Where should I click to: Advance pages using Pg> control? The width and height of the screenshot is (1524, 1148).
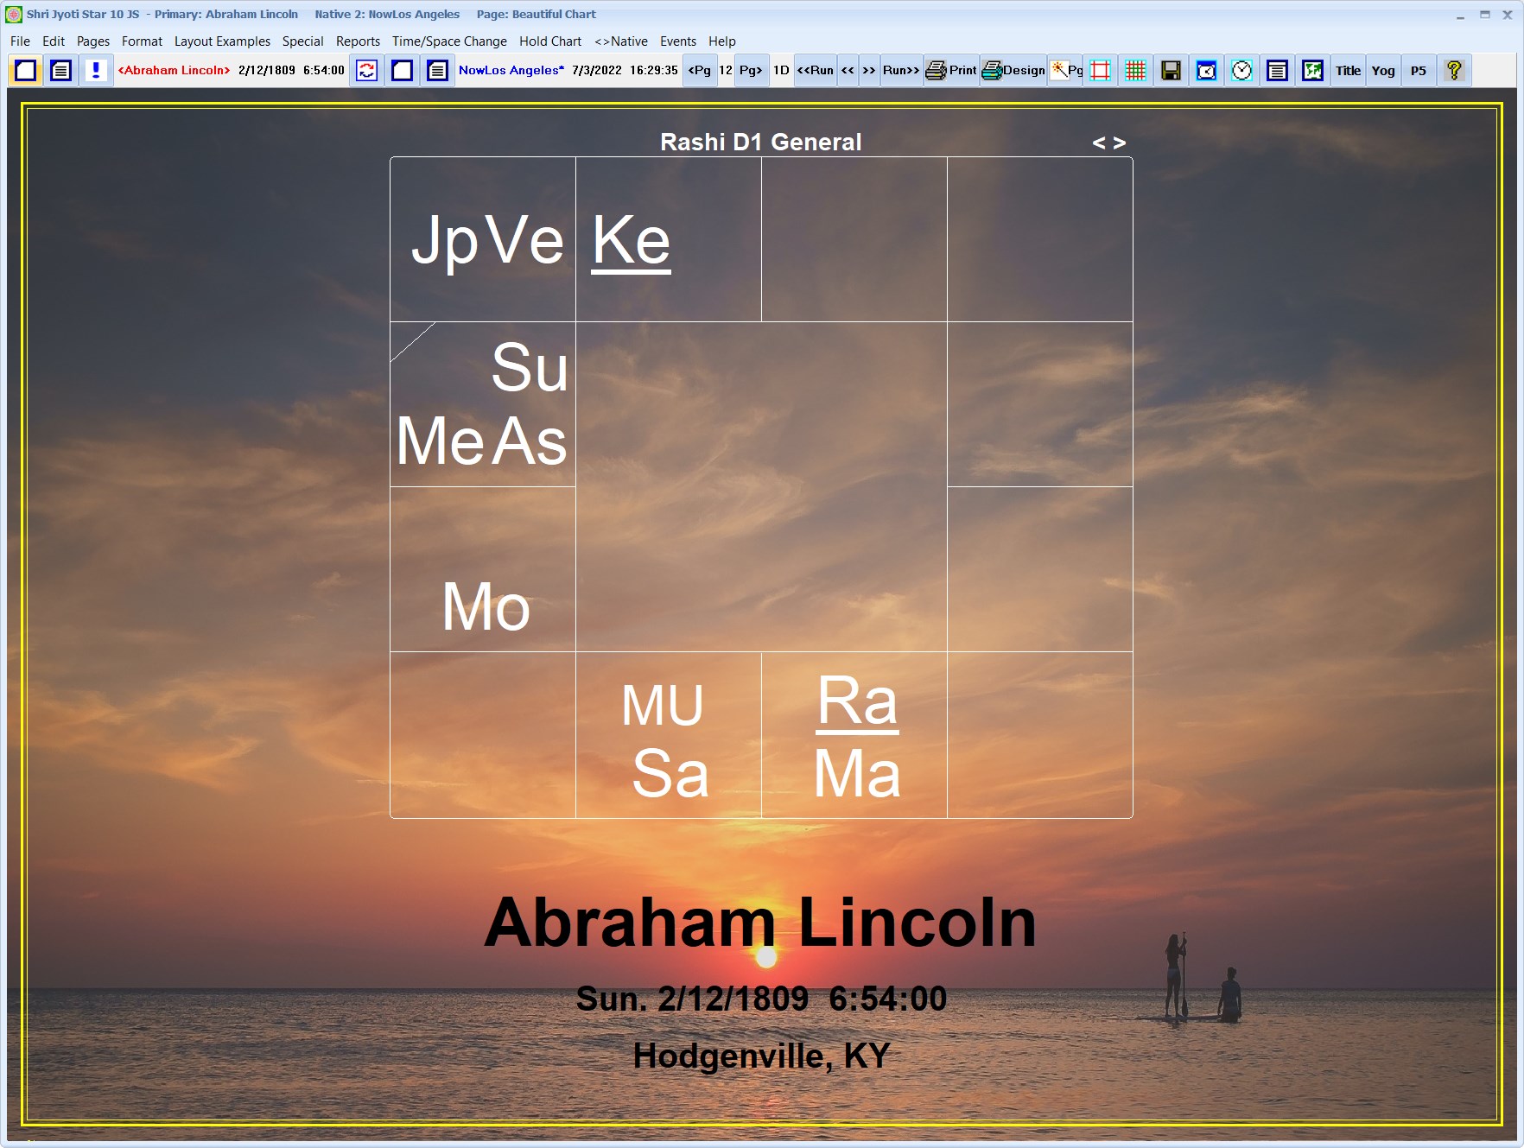(750, 71)
